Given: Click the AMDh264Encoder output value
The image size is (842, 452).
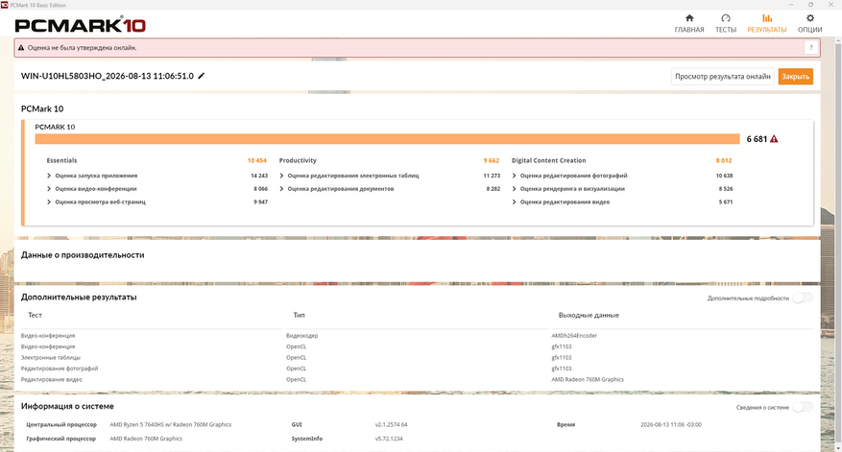Looking at the screenshot, I should point(574,336).
